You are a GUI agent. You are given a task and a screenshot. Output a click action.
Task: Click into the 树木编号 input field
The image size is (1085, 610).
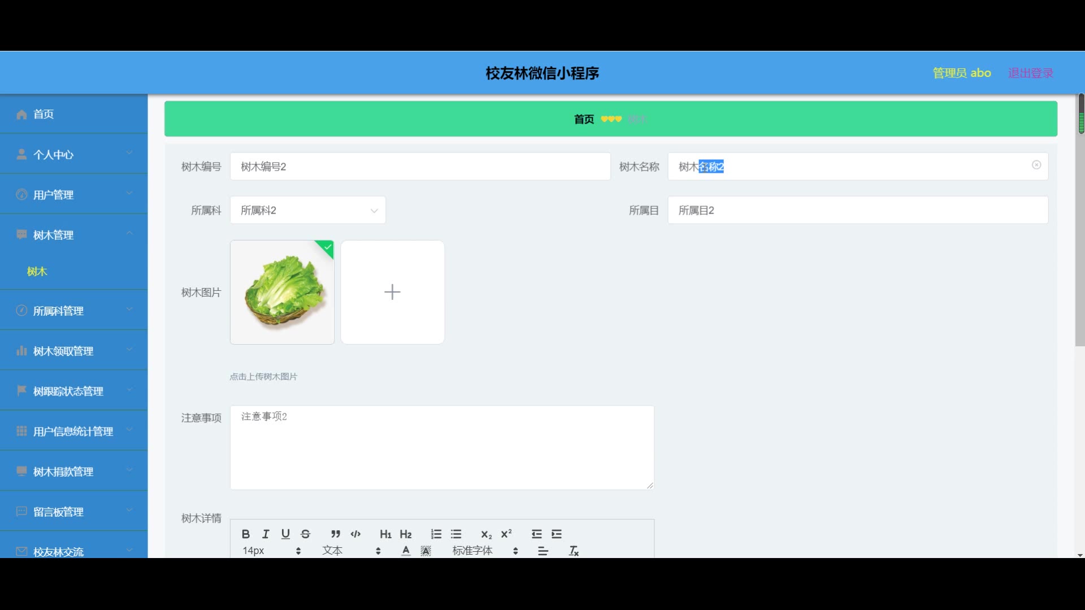[x=420, y=167]
